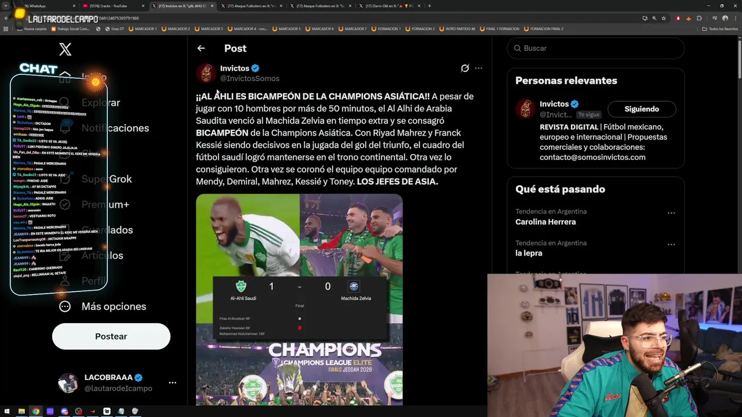The image size is (742, 417).
Task: Open the INTRO PARTIDO 4K bookmark
Action: pyautogui.click(x=457, y=28)
